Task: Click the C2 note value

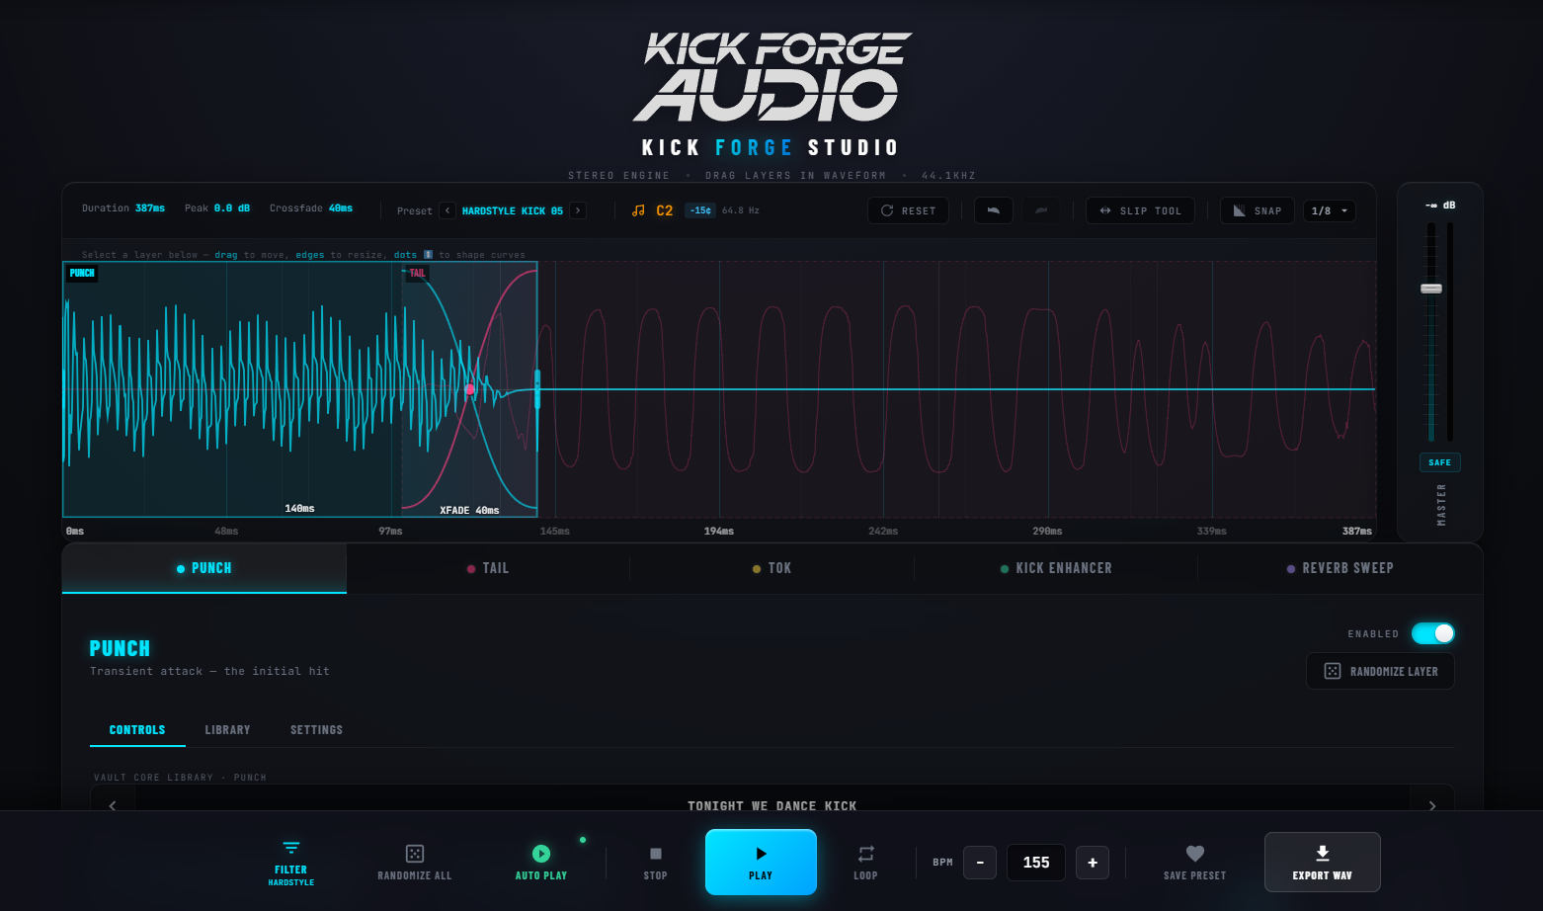Action: pos(665,210)
